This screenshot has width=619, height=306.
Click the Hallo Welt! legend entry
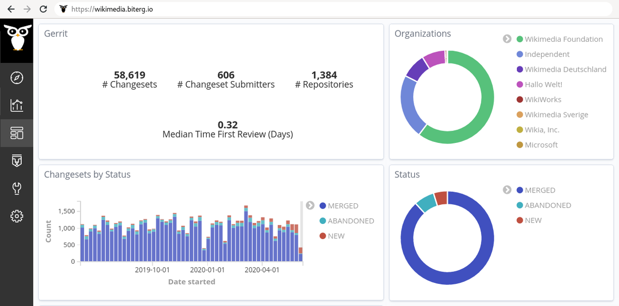coord(543,85)
